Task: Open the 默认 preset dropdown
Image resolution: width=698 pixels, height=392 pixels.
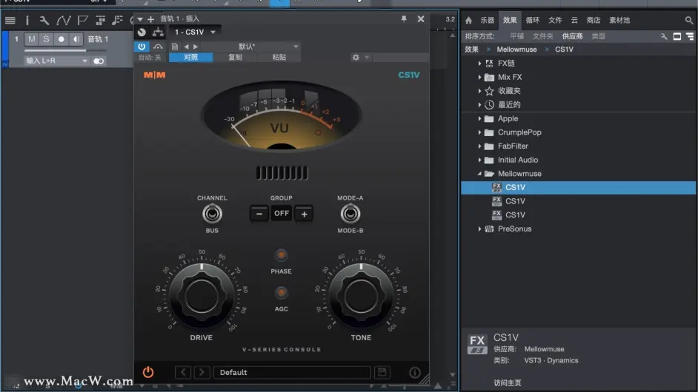Action: [250, 47]
